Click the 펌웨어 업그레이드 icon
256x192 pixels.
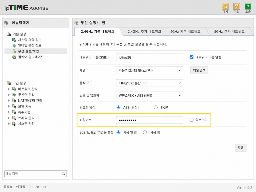pyautogui.click(x=14, y=57)
